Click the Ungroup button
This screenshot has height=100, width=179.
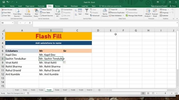(x=164, y=12)
